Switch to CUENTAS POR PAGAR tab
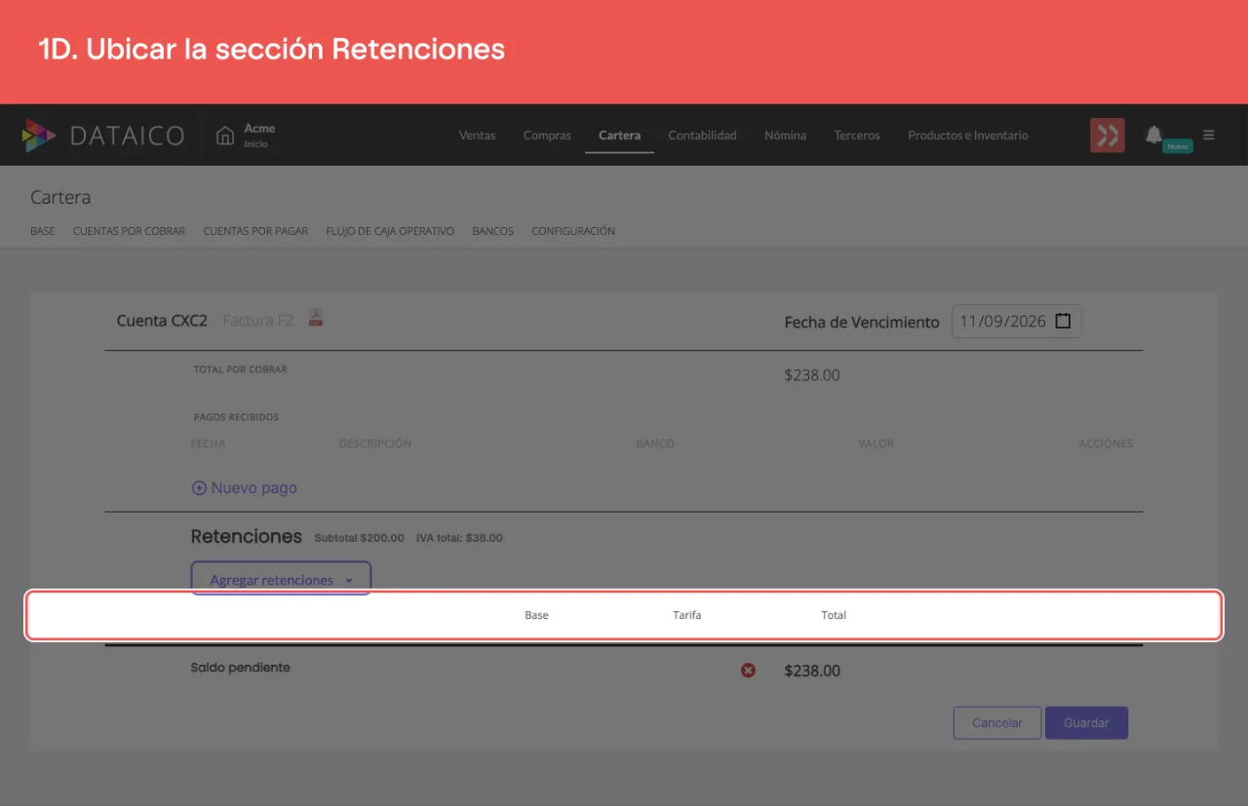 tap(255, 232)
